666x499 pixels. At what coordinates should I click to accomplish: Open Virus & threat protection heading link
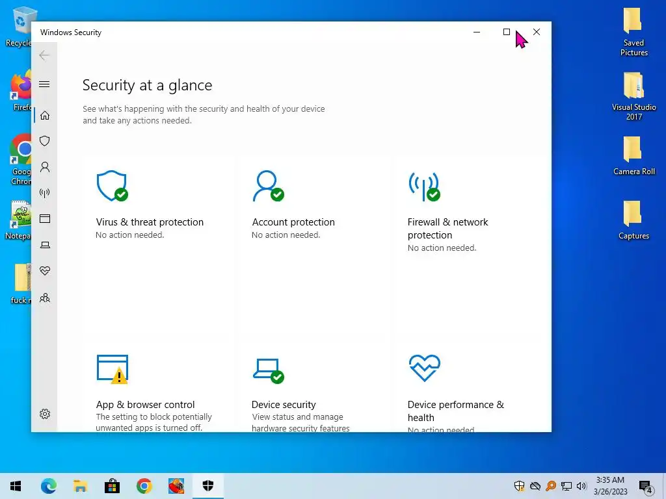(150, 222)
